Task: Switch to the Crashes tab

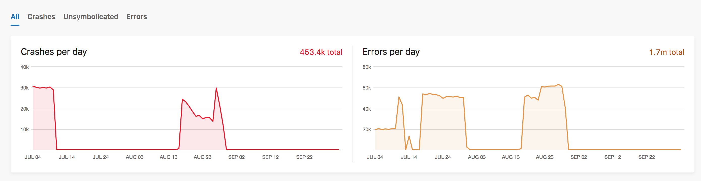Action: pyautogui.click(x=41, y=17)
